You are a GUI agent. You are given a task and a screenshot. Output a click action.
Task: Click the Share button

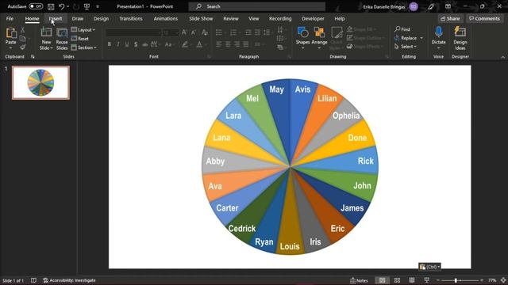pyautogui.click(x=450, y=19)
